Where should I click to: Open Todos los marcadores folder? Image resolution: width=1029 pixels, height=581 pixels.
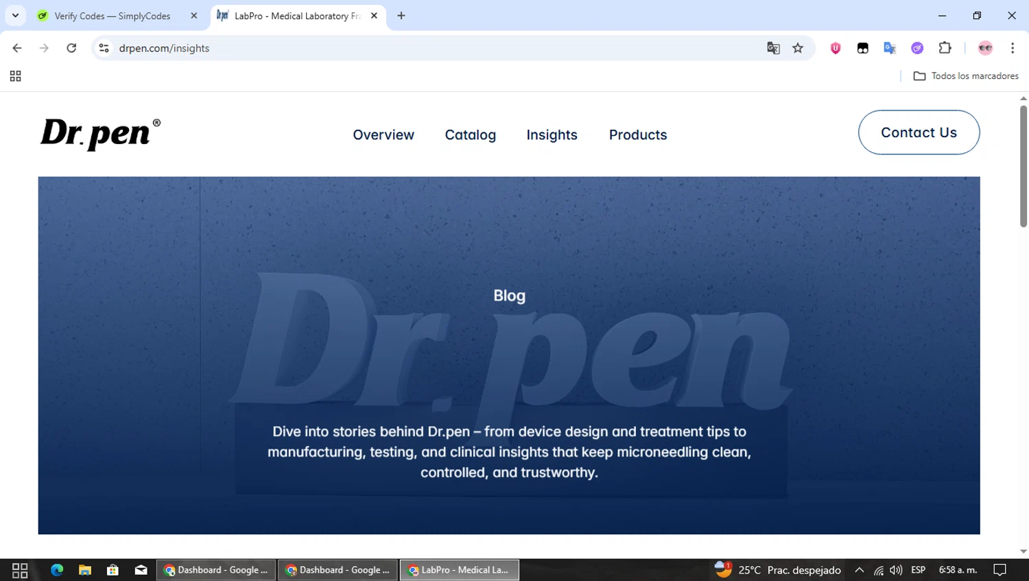[x=966, y=76]
